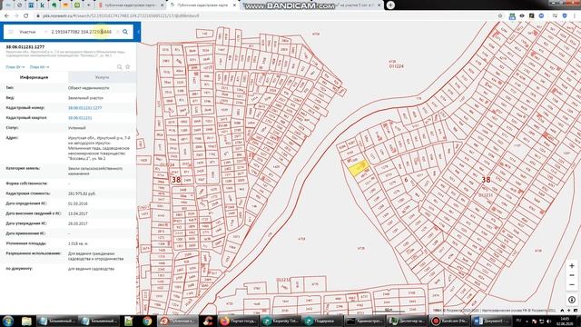The width and height of the screenshot is (581, 327).
Task: Open Bandicam taskbar window
Action: click(450, 321)
